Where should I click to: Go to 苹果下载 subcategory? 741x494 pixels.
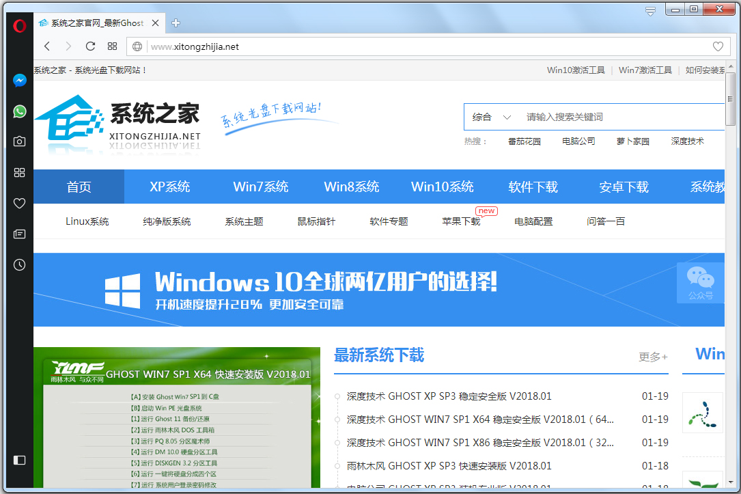pyautogui.click(x=461, y=221)
